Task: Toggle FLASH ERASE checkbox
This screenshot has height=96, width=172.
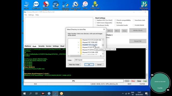Action: [x=134, y=25]
